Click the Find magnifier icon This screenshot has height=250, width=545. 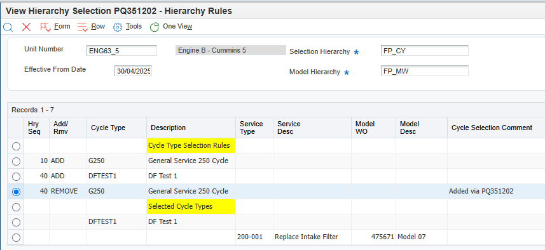coord(8,27)
